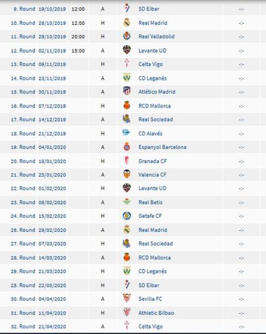Open the Real Sociedad link in Round 17
The height and width of the screenshot is (334, 266).
[156, 119]
